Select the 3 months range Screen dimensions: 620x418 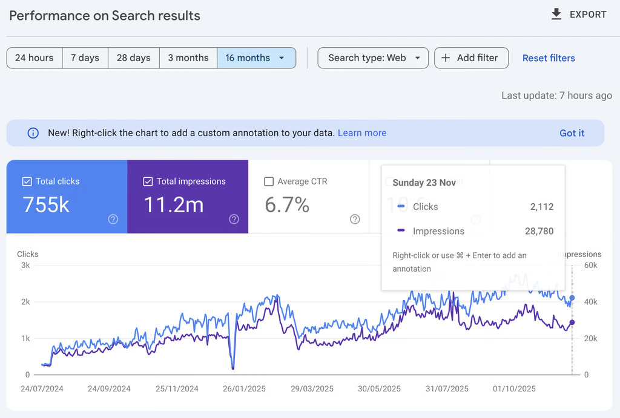click(x=188, y=58)
